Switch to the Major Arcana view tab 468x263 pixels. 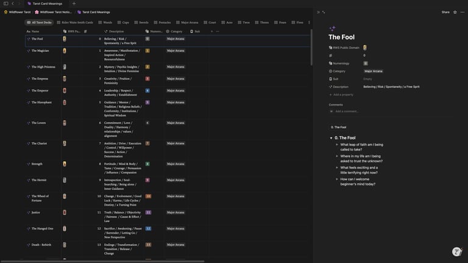point(187,23)
